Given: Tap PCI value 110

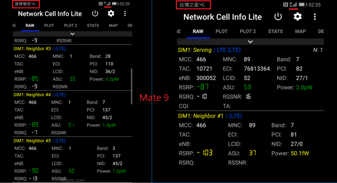Looking at the screenshot, I should coord(109,64).
